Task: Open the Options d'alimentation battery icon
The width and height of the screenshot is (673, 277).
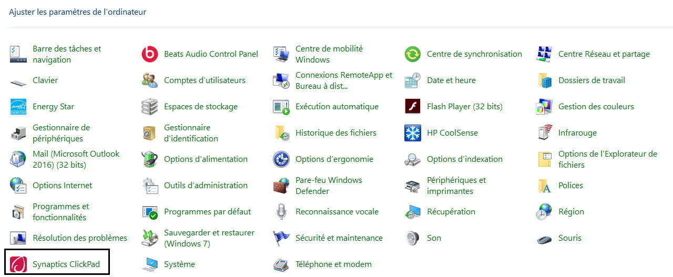Action: (150, 159)
